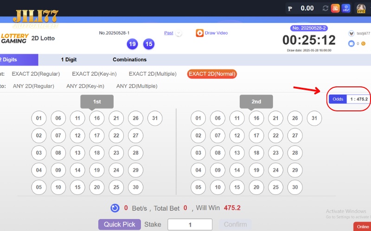Viewport: 371px width, 231px height.
Task: Click the 1st column header label
Action: pos(97,102)
